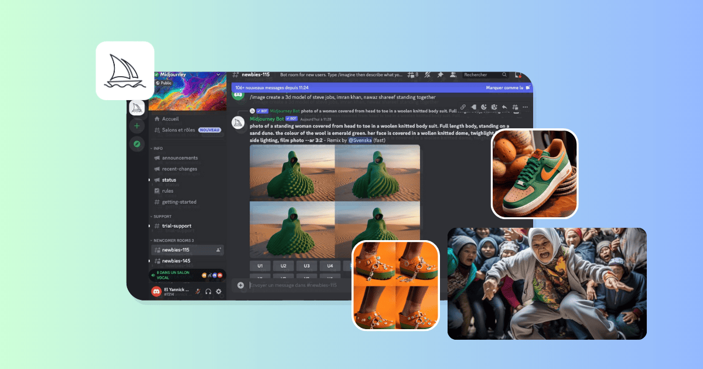Click the plus attachment icon in message box
Image resolution: width=703 pixels, height=369 pixels.
[240, 285]
